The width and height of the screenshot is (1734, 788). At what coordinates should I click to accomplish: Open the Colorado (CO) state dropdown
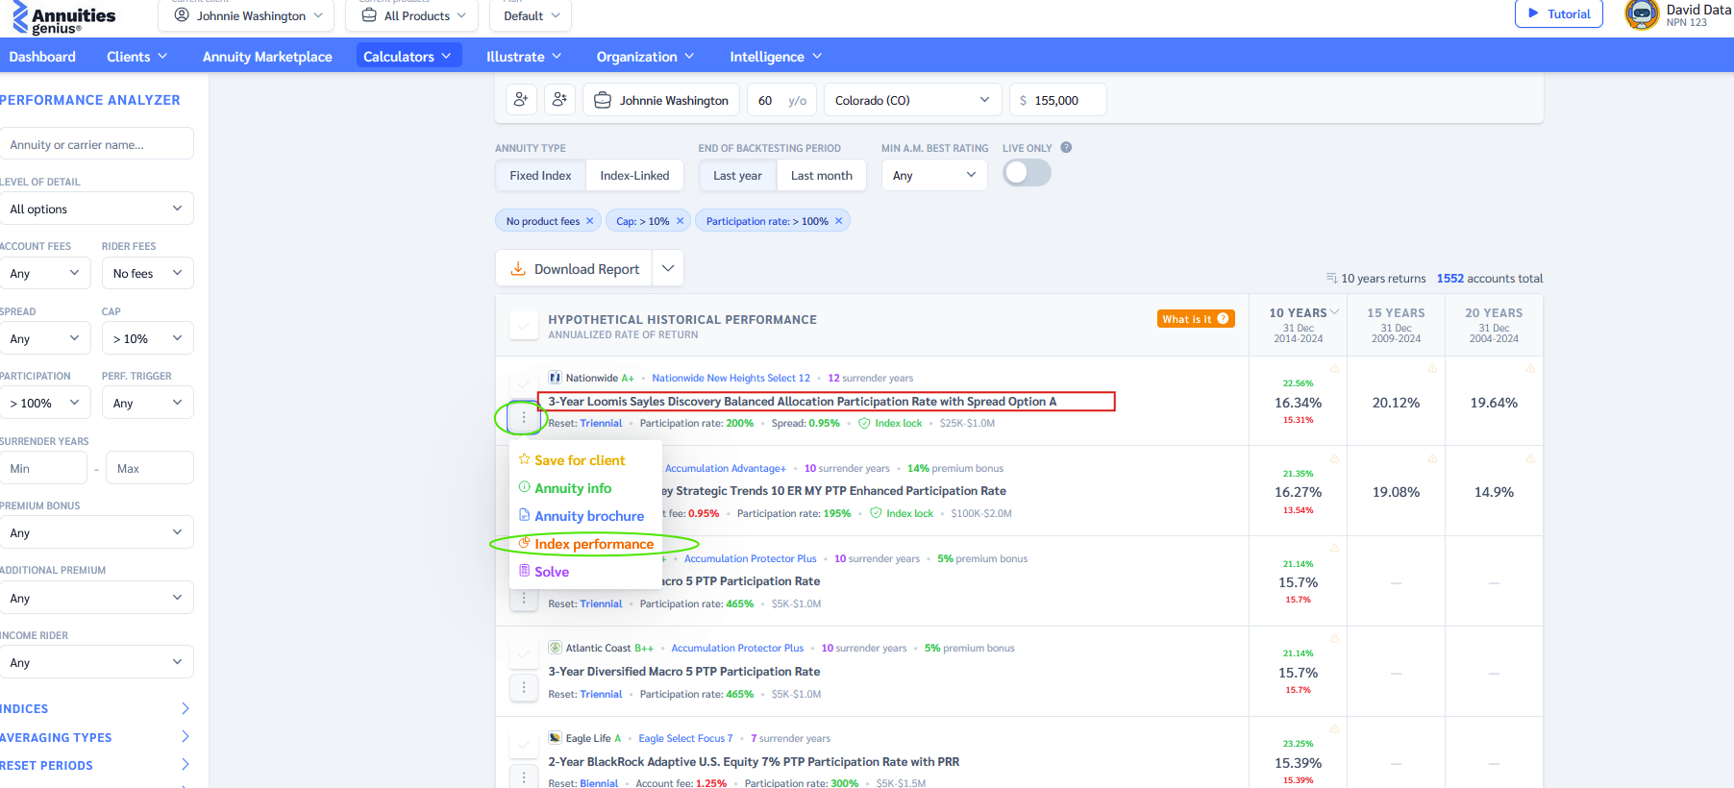[911, 100]
